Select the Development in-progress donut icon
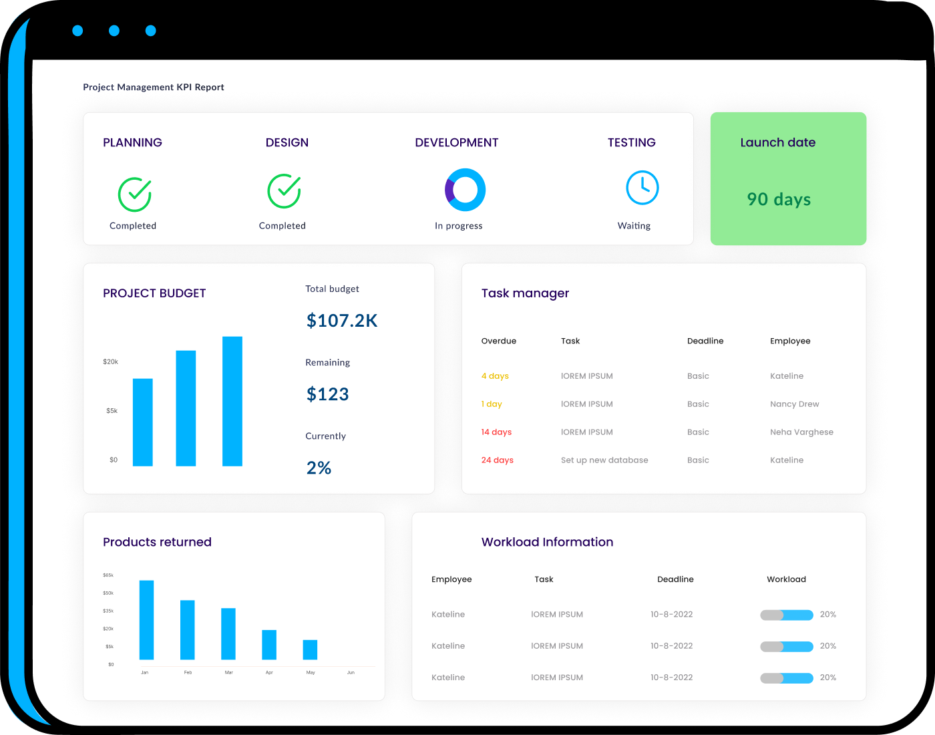 point(465,189)
